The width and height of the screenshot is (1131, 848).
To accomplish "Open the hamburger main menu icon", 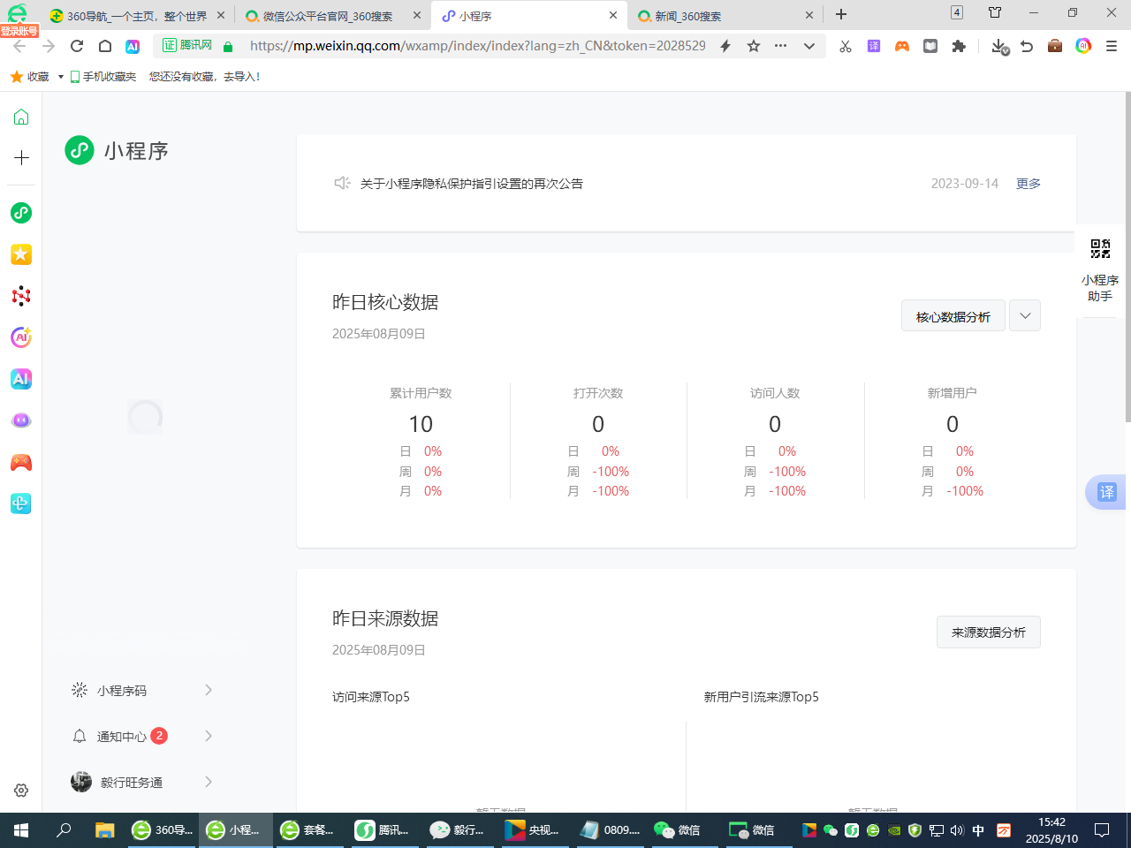I will (x=1112, y=46).
